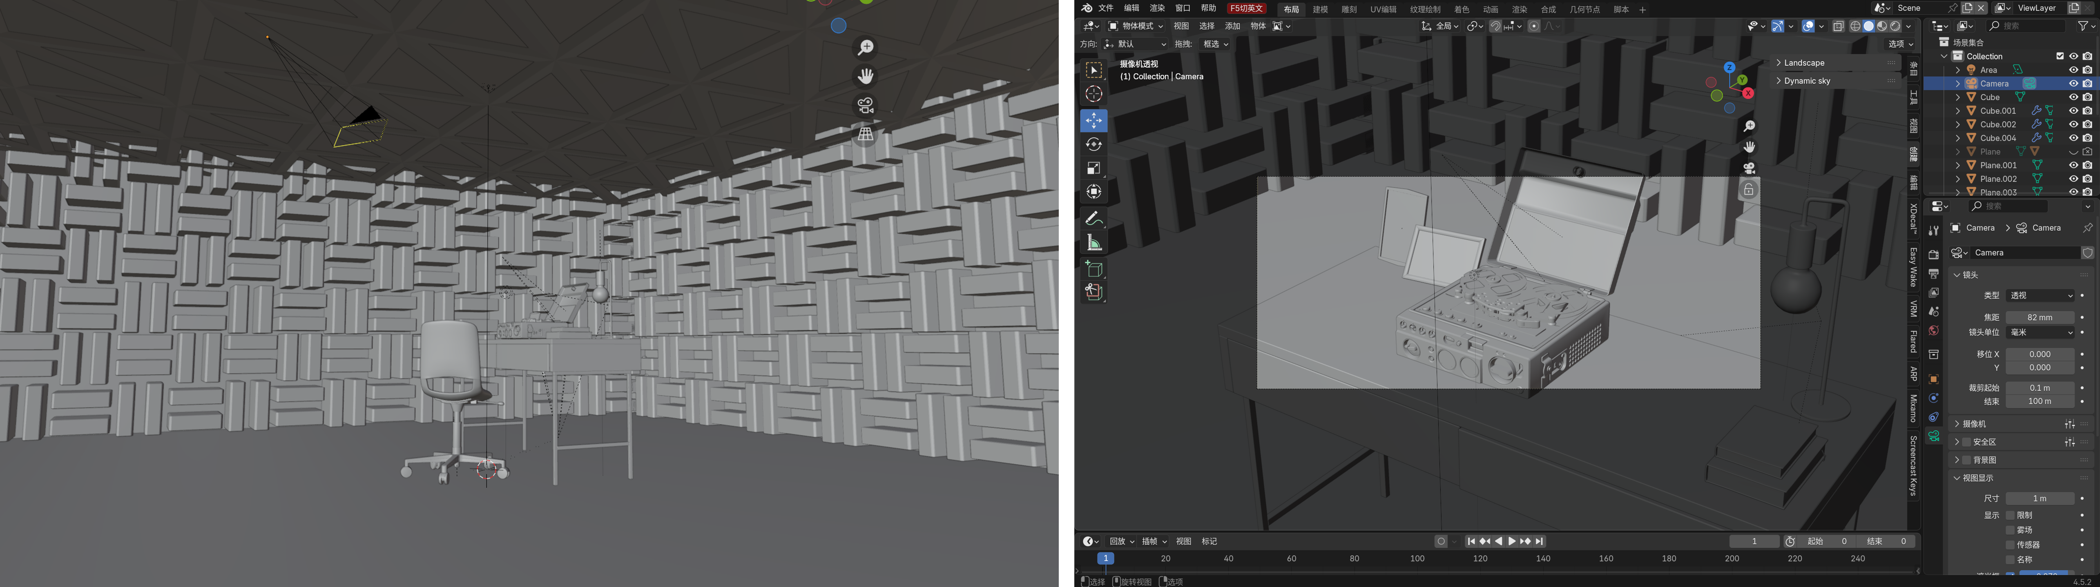The height and width of the screenshot is (587, 2100).
Task: Open the Render properties tab
Action: coord(1933,255)
